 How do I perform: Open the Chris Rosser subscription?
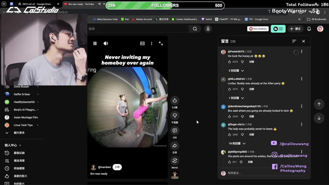click(22, 87)
